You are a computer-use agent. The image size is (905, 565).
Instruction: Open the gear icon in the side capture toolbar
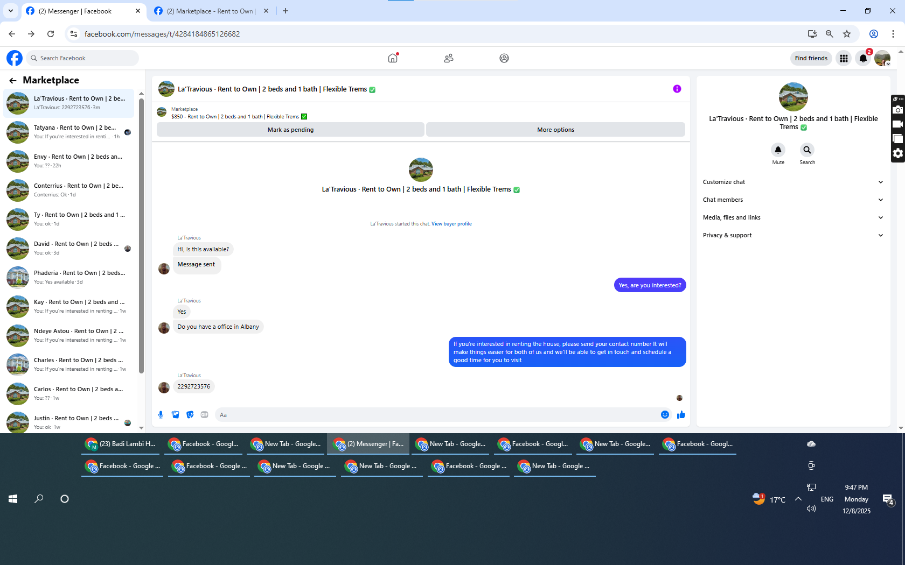(897, 153)
